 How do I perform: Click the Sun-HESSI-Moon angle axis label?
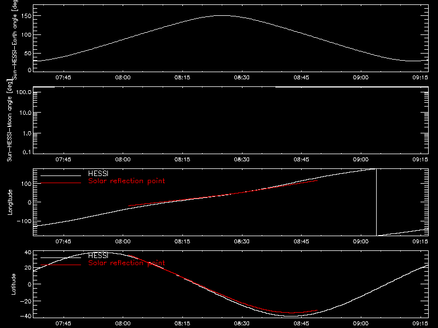(9, 120)
